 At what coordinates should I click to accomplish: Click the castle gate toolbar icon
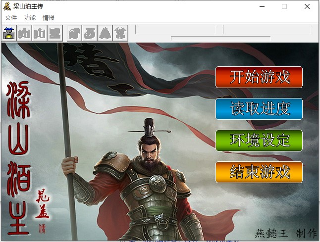pos(9,33)
